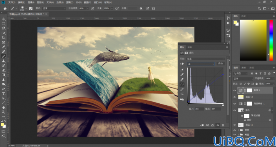The height and width of the screenshot is (147, 276).
Task: Open the 滤镜(T) menu
Action: click(70, 2)
